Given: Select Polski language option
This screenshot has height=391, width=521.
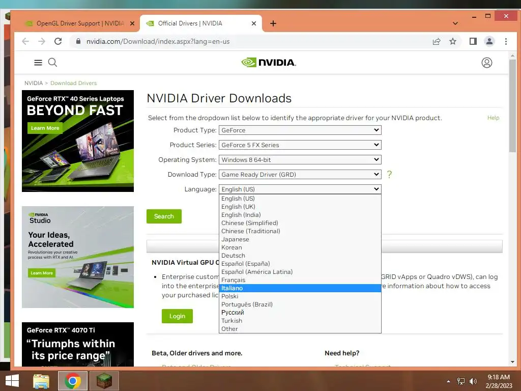Looking at the screenshot, I should tap(300, 296).
